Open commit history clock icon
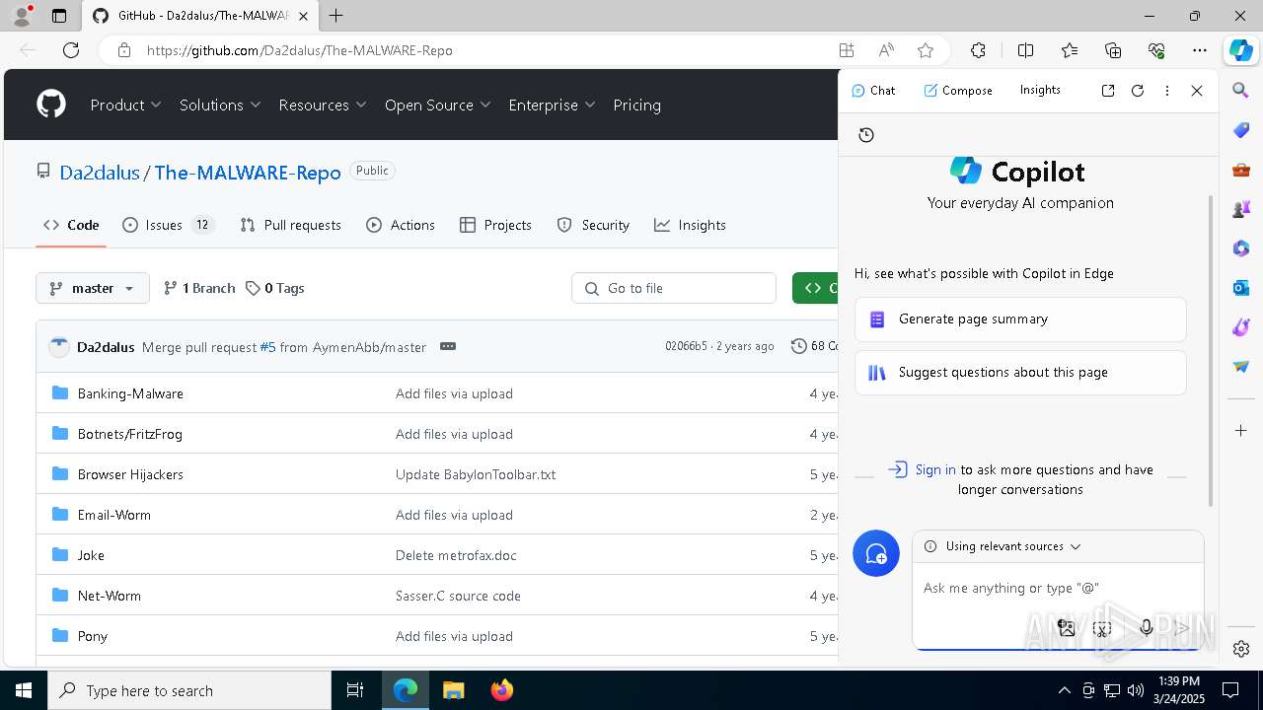 click(x=798, y=346)
